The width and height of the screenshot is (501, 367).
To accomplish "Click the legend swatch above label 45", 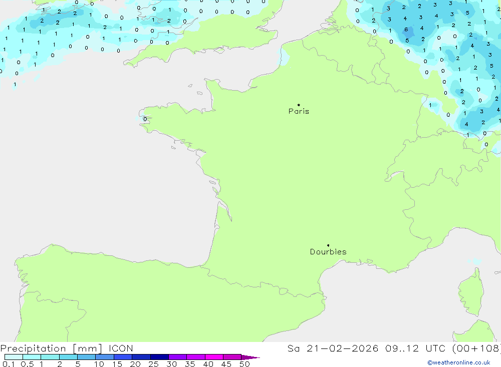I will click(232, 357).
